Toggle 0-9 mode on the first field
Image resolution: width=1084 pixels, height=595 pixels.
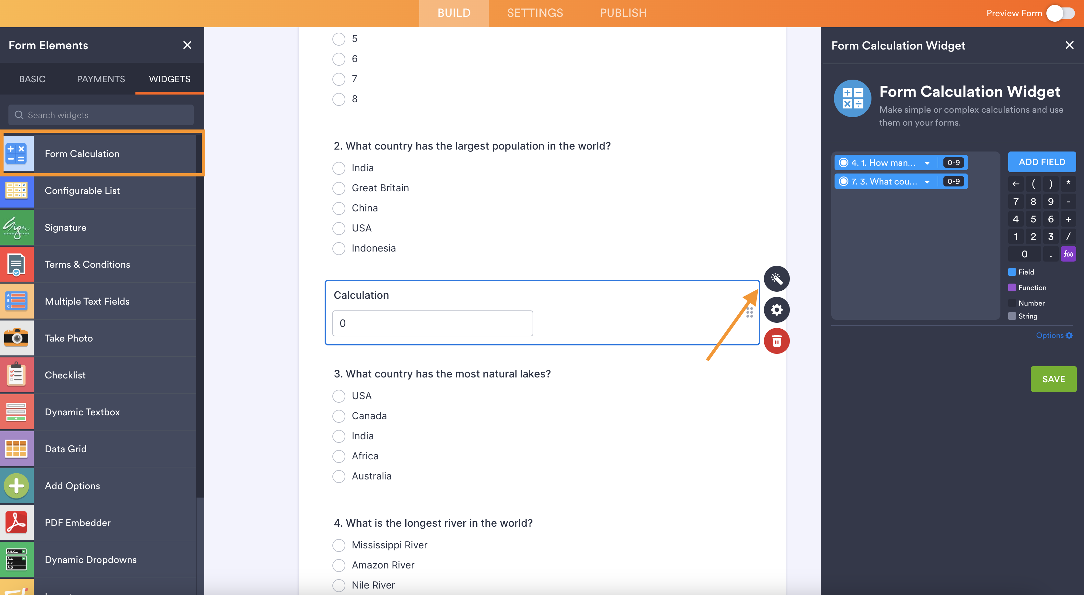pos(953,163)
